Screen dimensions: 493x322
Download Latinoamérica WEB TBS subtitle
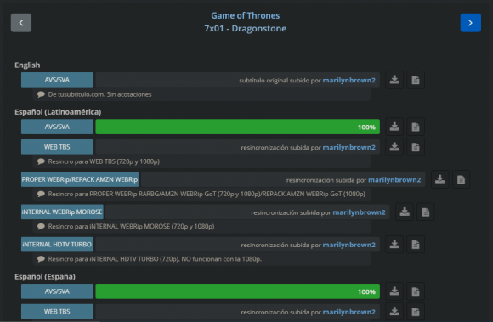394,147
